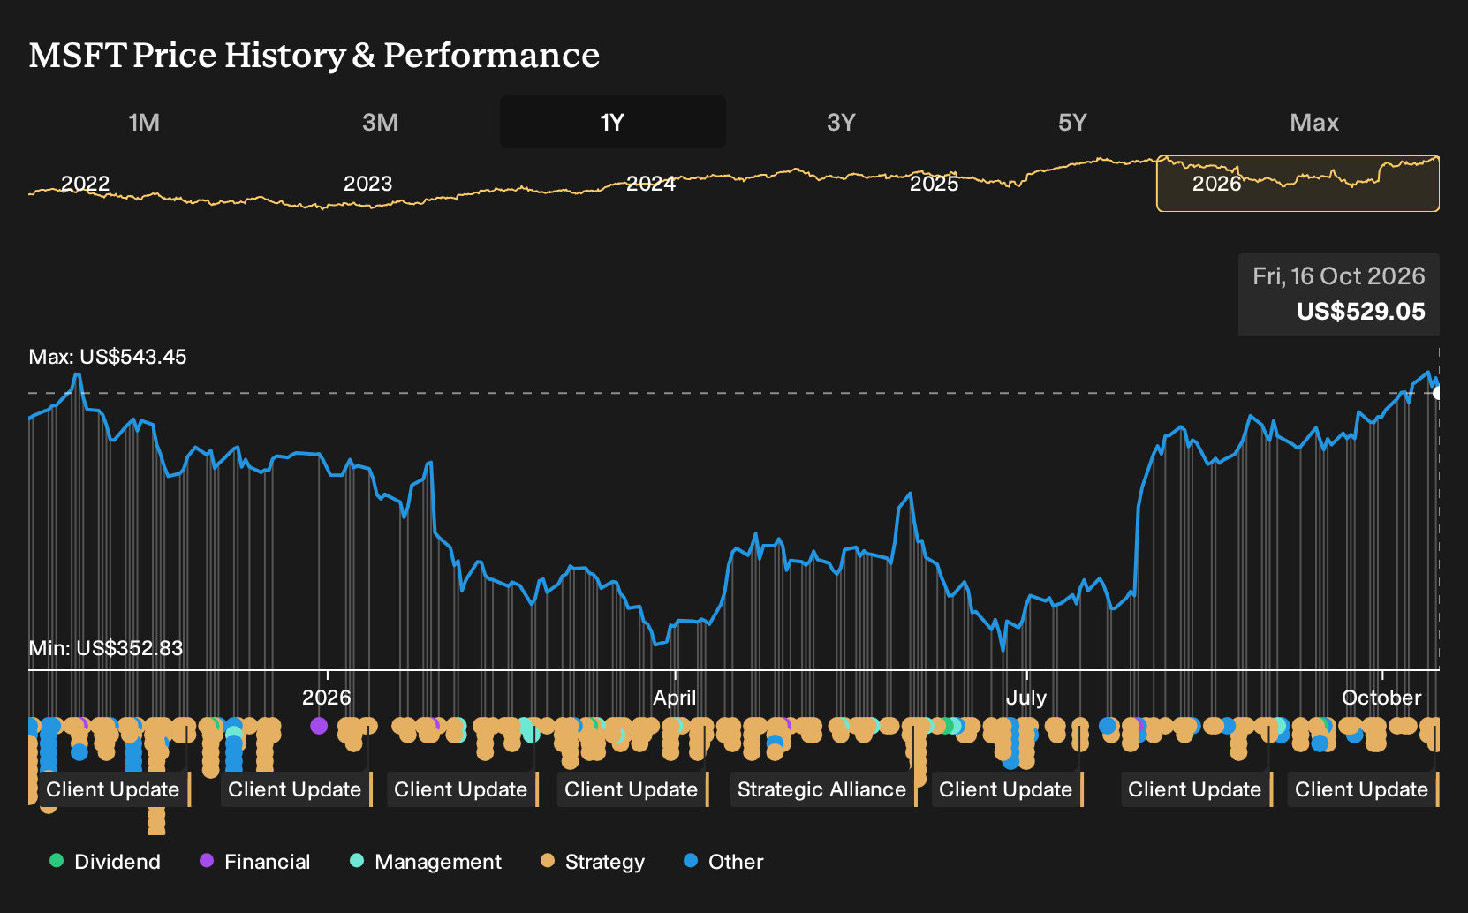Switch to the 1M time range tab
This screenshot has width=1468, height=913.
[x=144, y=122]
